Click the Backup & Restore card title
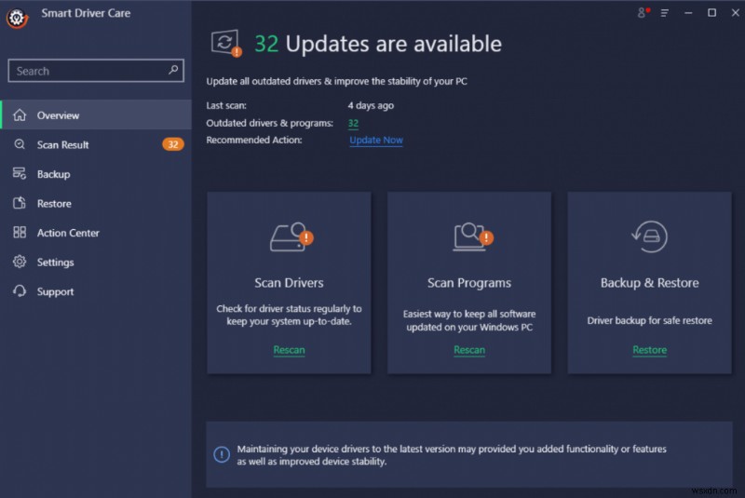 [649, 283]
